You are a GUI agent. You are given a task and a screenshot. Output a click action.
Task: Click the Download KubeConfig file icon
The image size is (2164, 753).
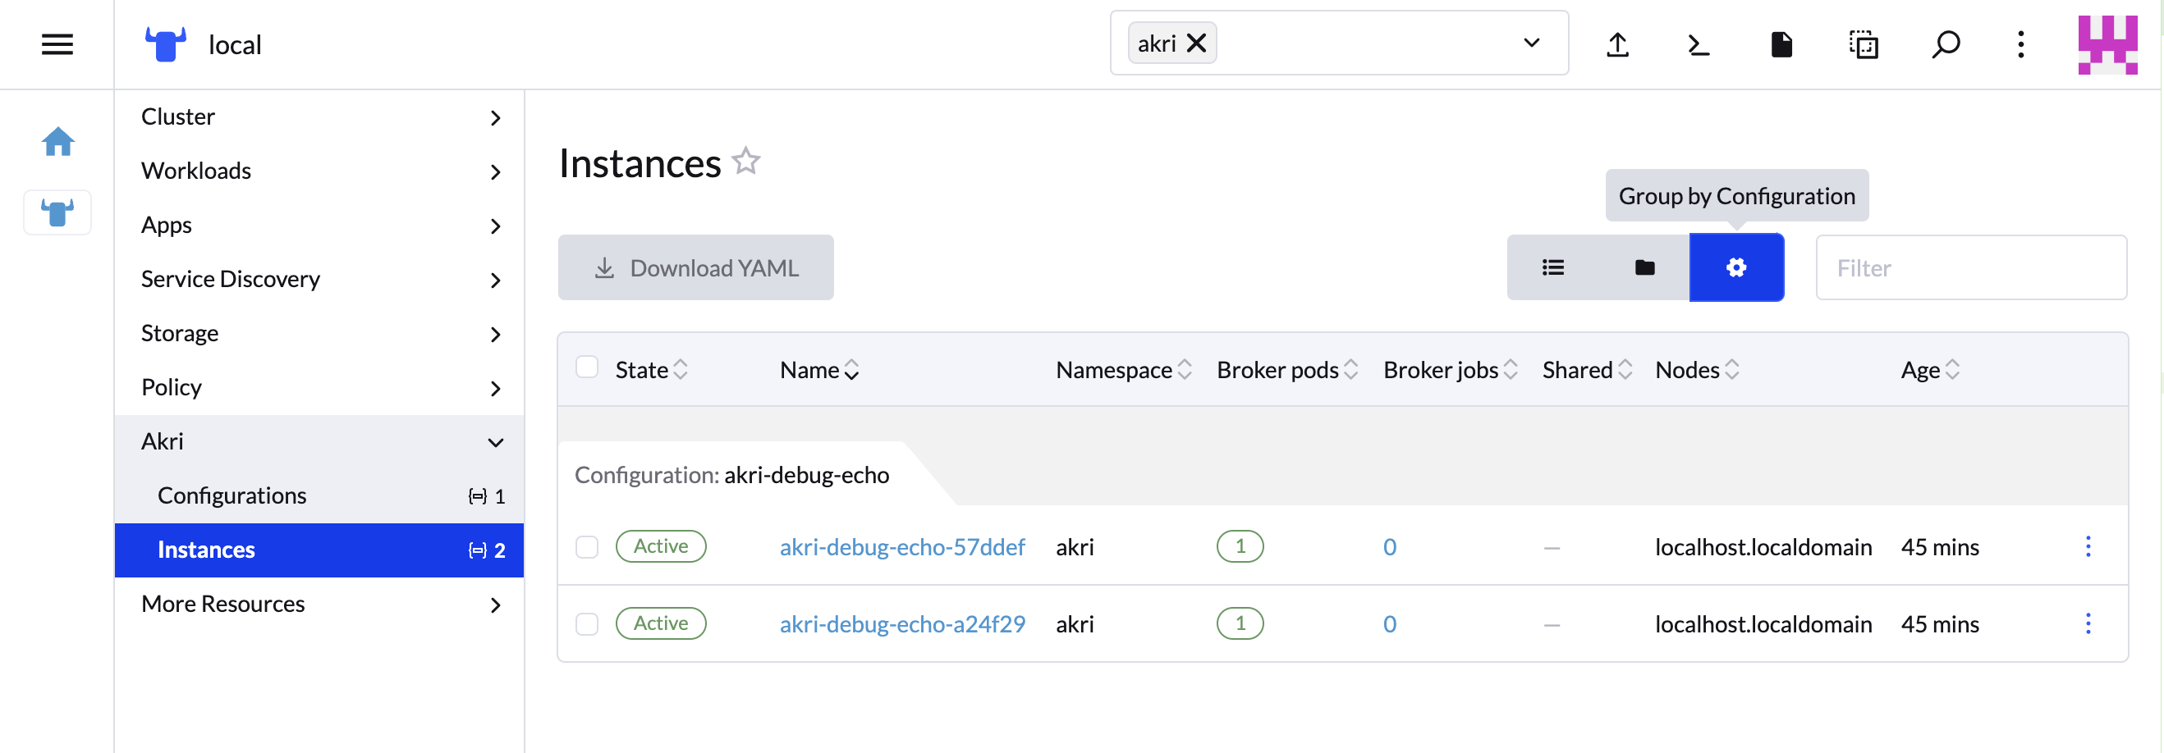coord(1781,44)
